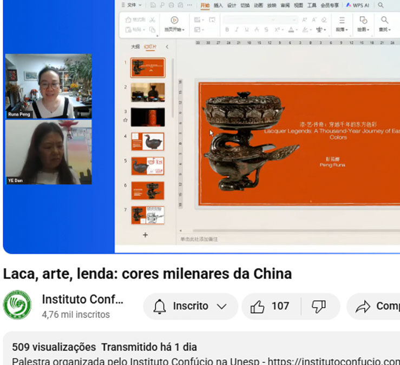400x365 pixels.
Task: Click the dislike thumbs down icon
Action: (x=319, y=307)
